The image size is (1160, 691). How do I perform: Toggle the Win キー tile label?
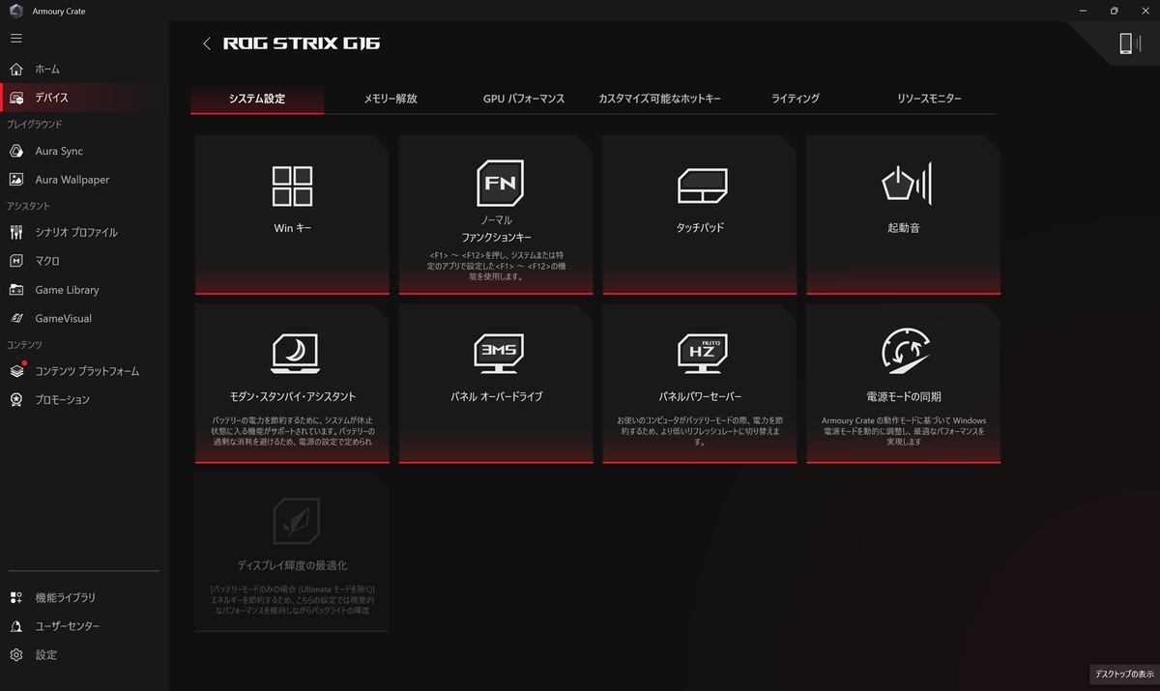[293, 228]
